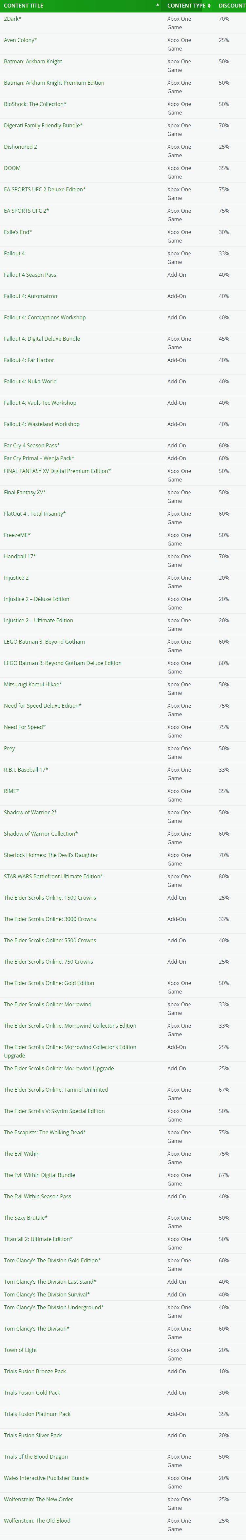Open FINAL FANTASY XV Digital Premium Edition
Image resolution: width=246 pixels, height=1540 pixels.
pos(57,470)
